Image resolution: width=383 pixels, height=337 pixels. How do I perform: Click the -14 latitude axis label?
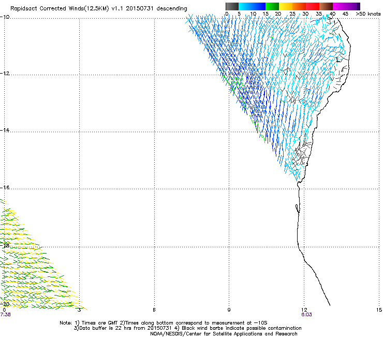click(5, 130)
